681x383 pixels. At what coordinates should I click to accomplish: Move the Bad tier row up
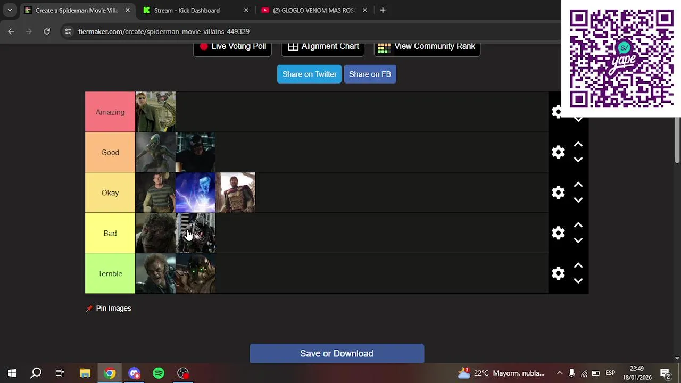tap(578, 226)
